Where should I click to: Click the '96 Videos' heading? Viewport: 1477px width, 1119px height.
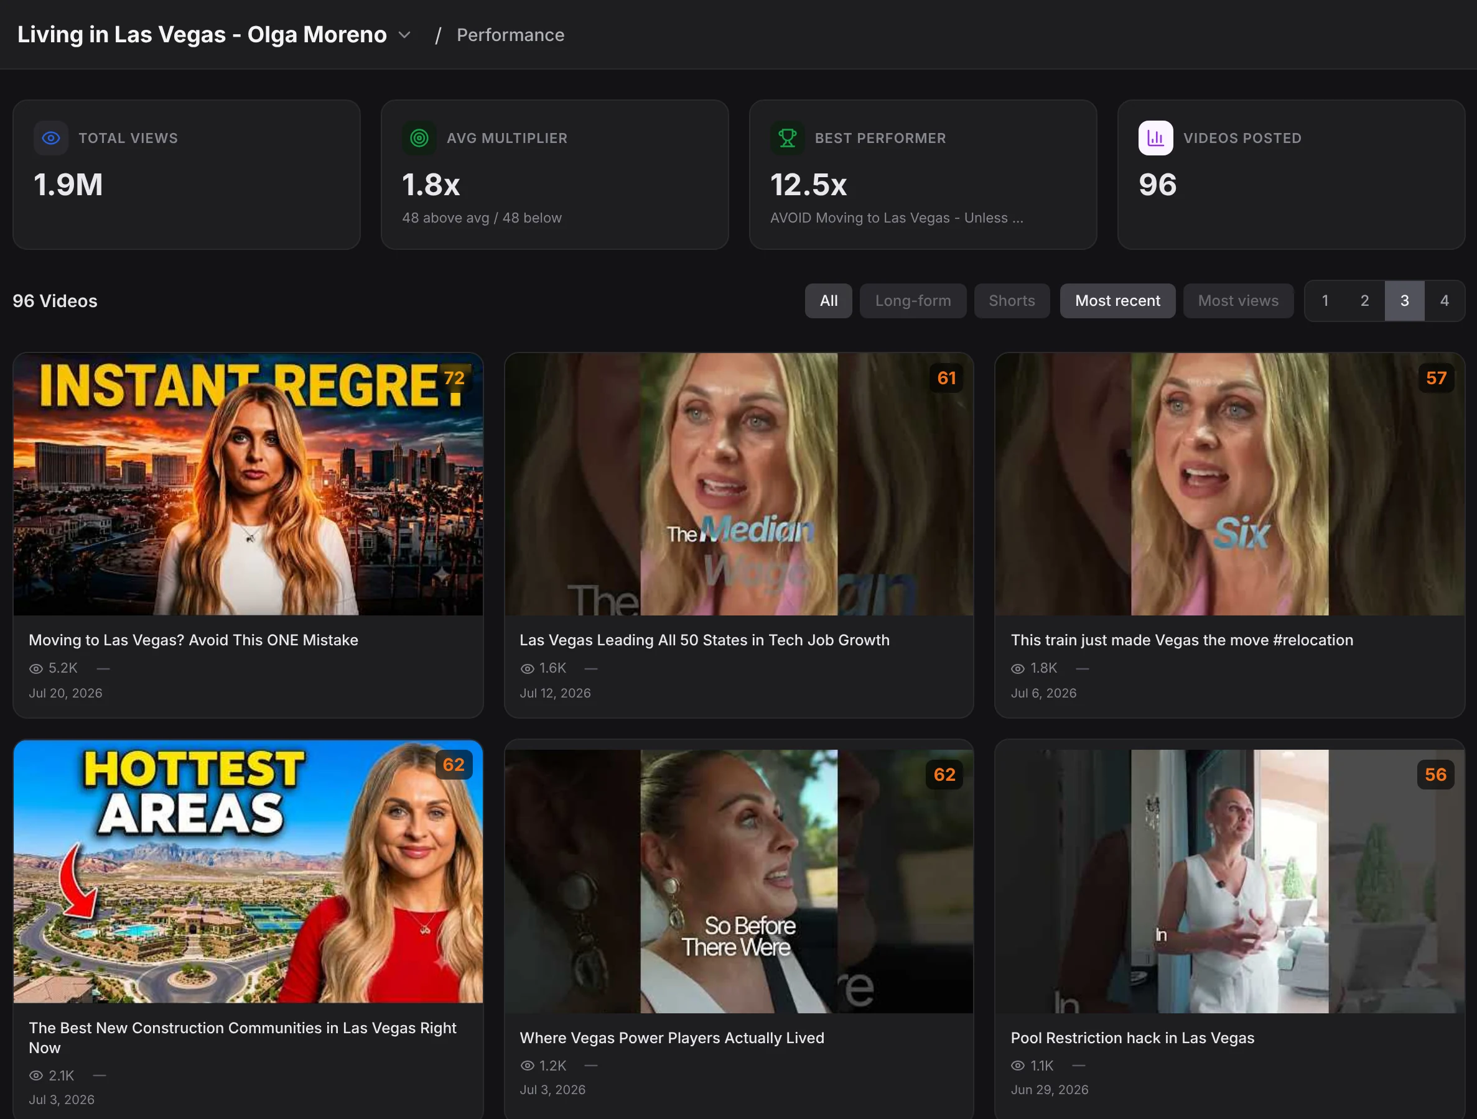click(55, 301)
